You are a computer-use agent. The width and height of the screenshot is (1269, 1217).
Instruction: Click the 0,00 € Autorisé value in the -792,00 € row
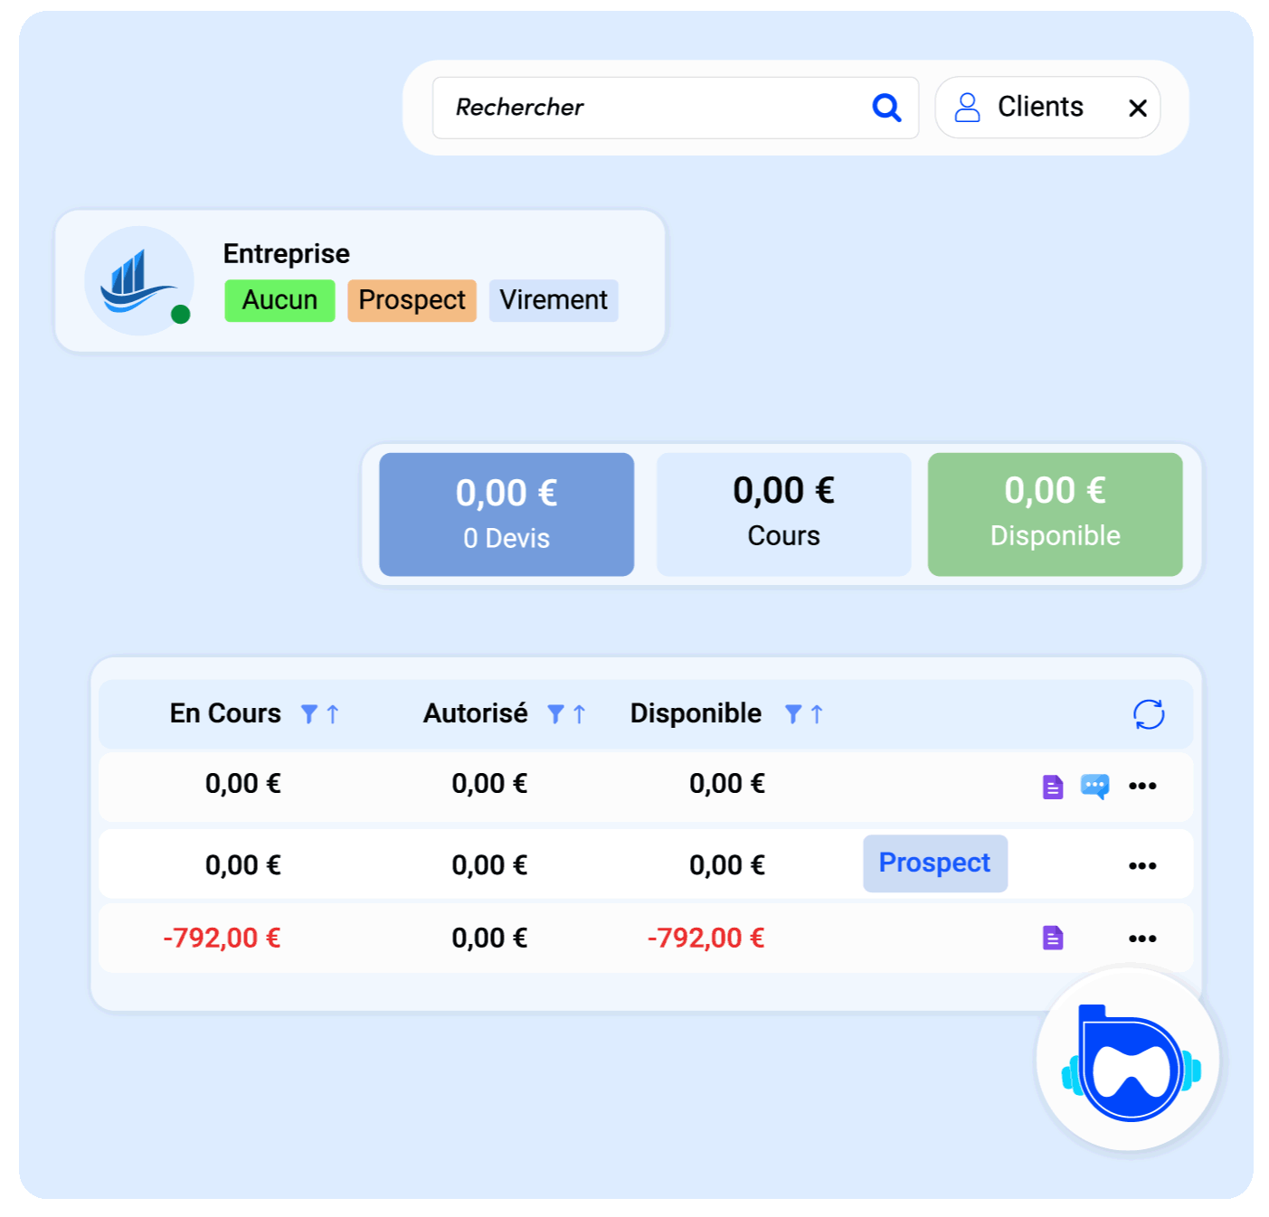point(489,939)
